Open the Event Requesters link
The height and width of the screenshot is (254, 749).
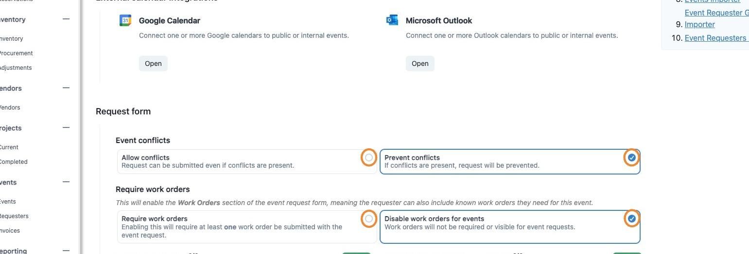(x=715, y=38)
